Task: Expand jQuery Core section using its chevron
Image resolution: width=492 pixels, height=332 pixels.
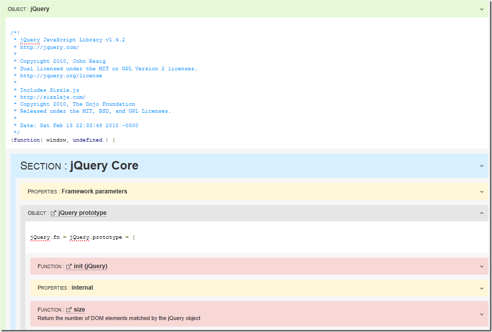Action: pos(481,166)
